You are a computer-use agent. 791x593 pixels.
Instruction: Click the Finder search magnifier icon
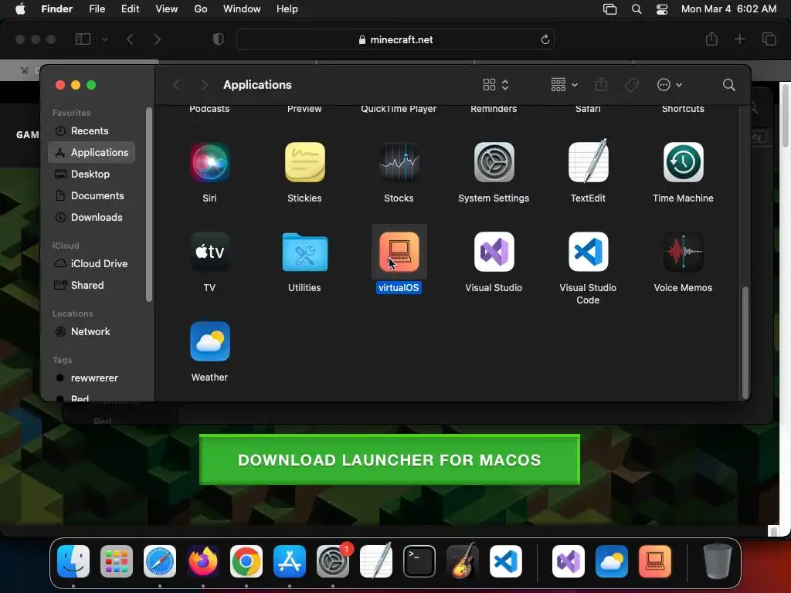(728, 85)
